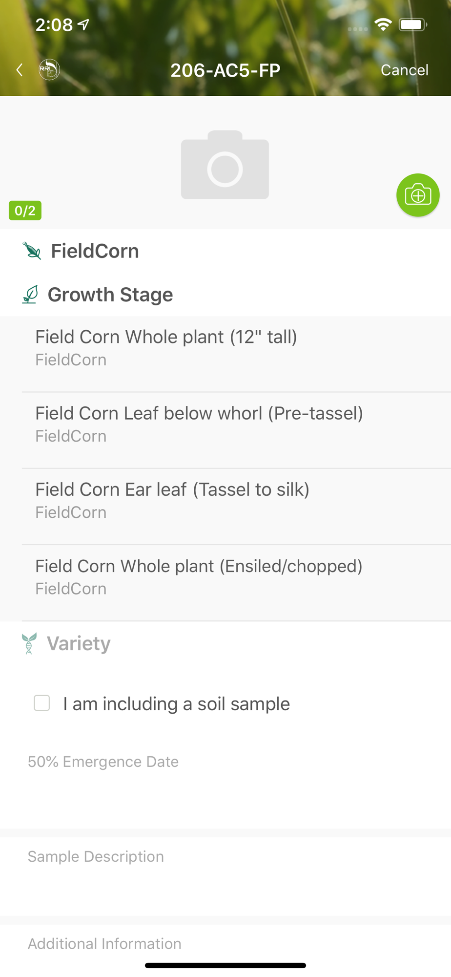Tap the corn icon beside FieldCorn

point(32,251)
